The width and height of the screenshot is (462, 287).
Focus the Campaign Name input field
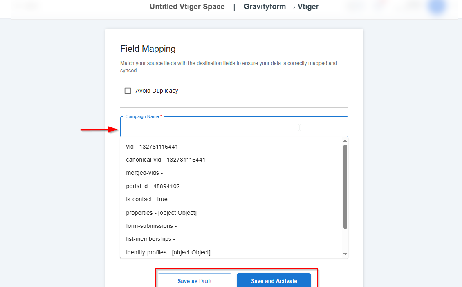point(234,128)
